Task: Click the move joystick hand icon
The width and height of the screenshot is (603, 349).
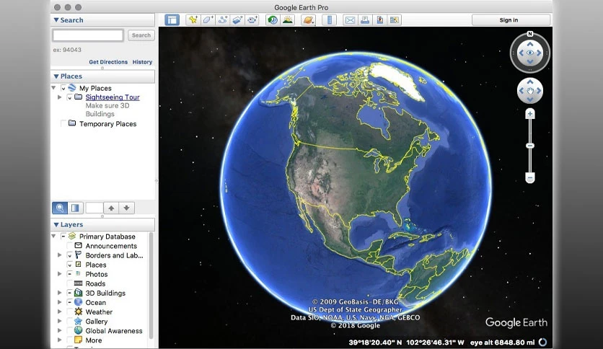Action: (x=530, y=91)
